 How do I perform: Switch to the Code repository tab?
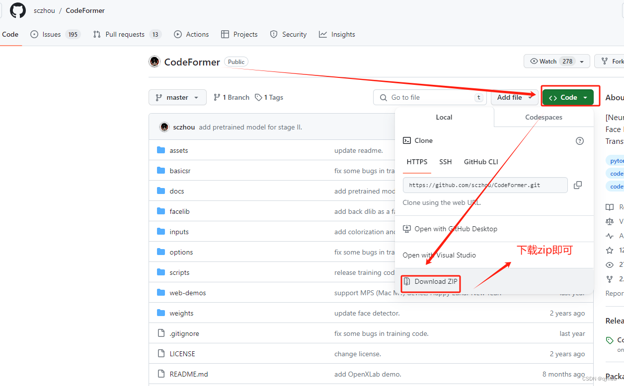(x=10, y=34)
